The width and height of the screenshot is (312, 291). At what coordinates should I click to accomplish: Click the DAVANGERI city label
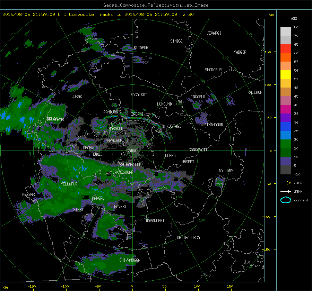click(x=155, y=221)
